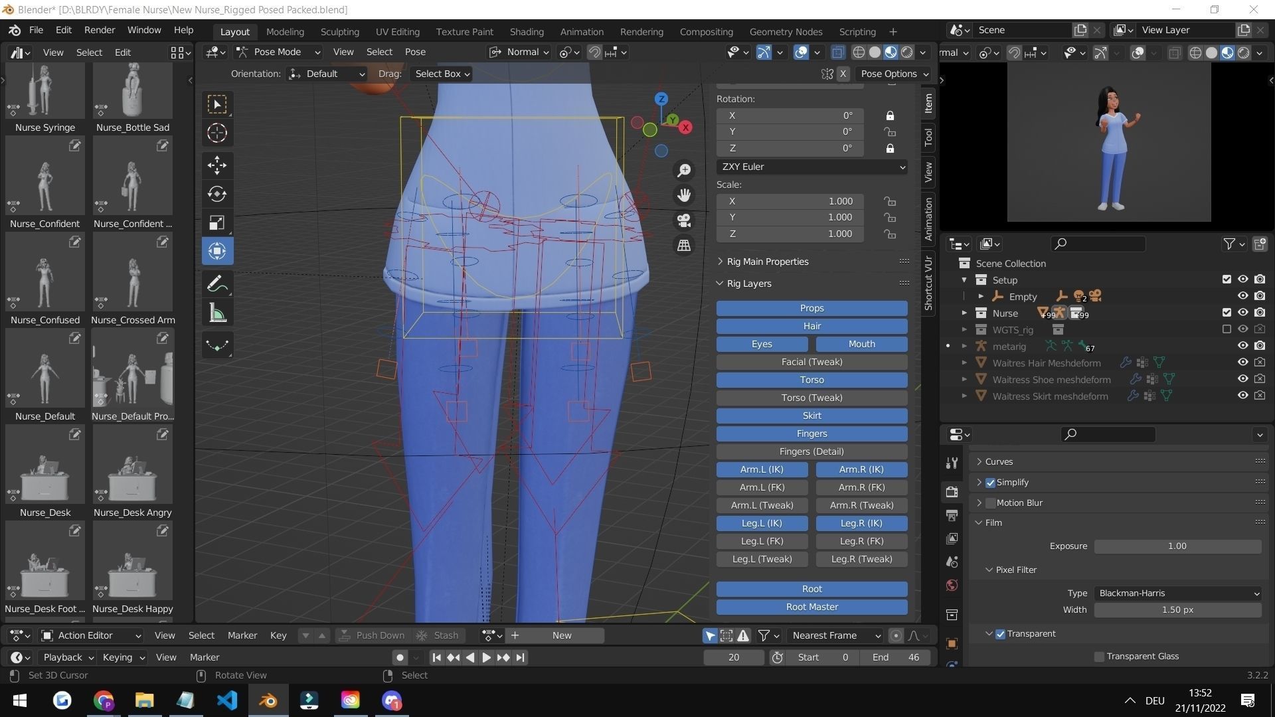Select the Move tool in viewport toolbar
The width and height of the screenshot is (1275, 717).
tap(217, 165)
